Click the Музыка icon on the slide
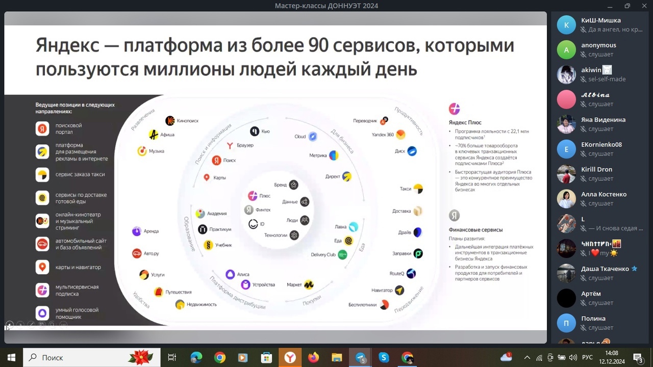Image resolution: width=653 pixels, height=367 pixels. tap(142, 151)
